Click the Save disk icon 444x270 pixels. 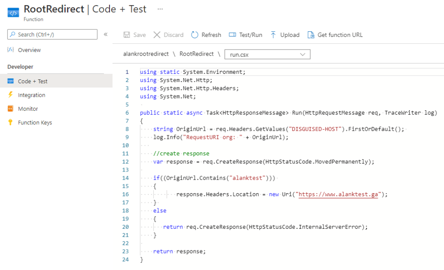[x=127, y=35]
